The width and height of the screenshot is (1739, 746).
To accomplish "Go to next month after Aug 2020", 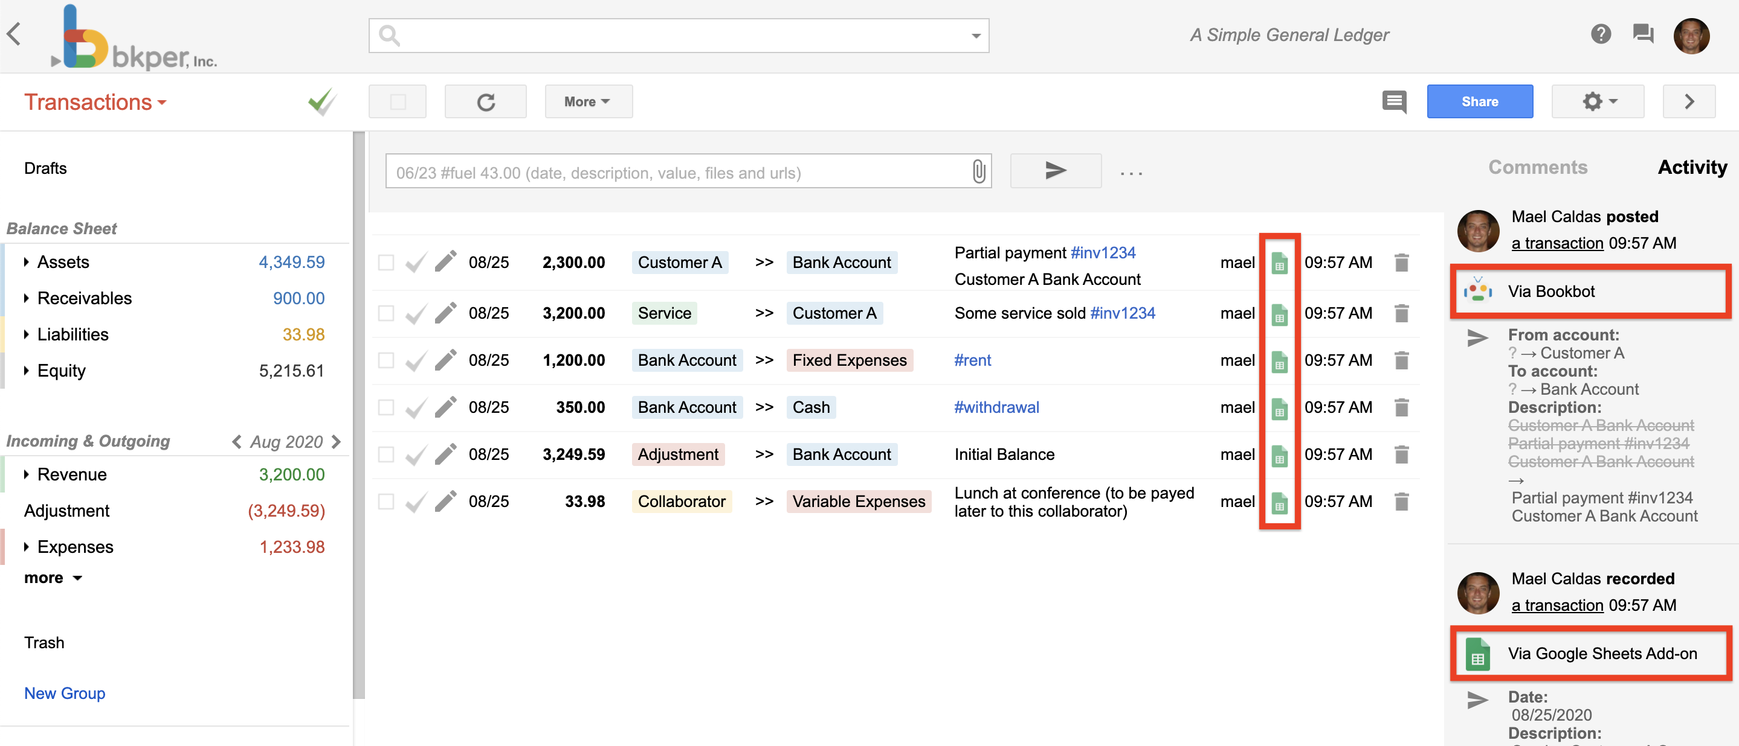I will [336, 441].
